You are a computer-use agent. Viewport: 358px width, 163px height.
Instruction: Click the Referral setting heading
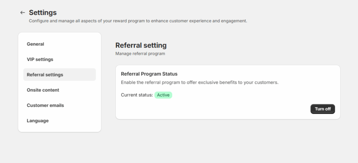click(x=141, y=45)
